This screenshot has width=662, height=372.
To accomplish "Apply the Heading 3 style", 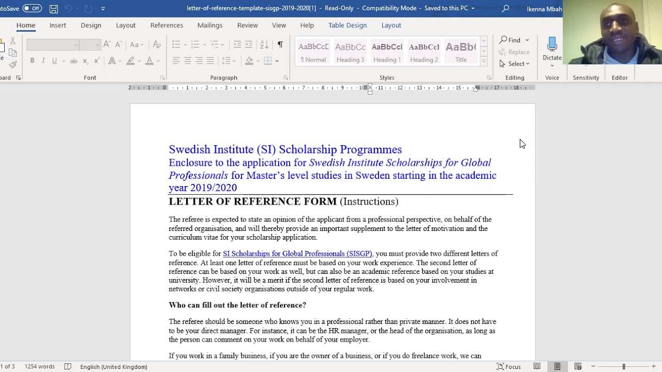I will [350, 52].
